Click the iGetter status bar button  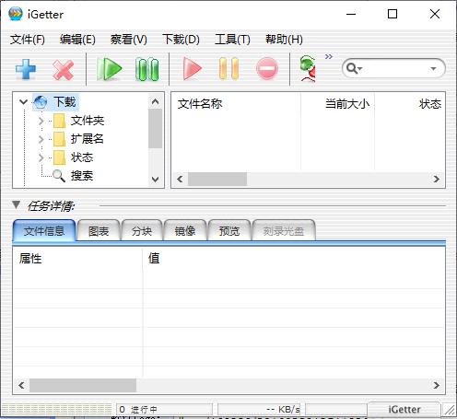(x=404, y=410)
